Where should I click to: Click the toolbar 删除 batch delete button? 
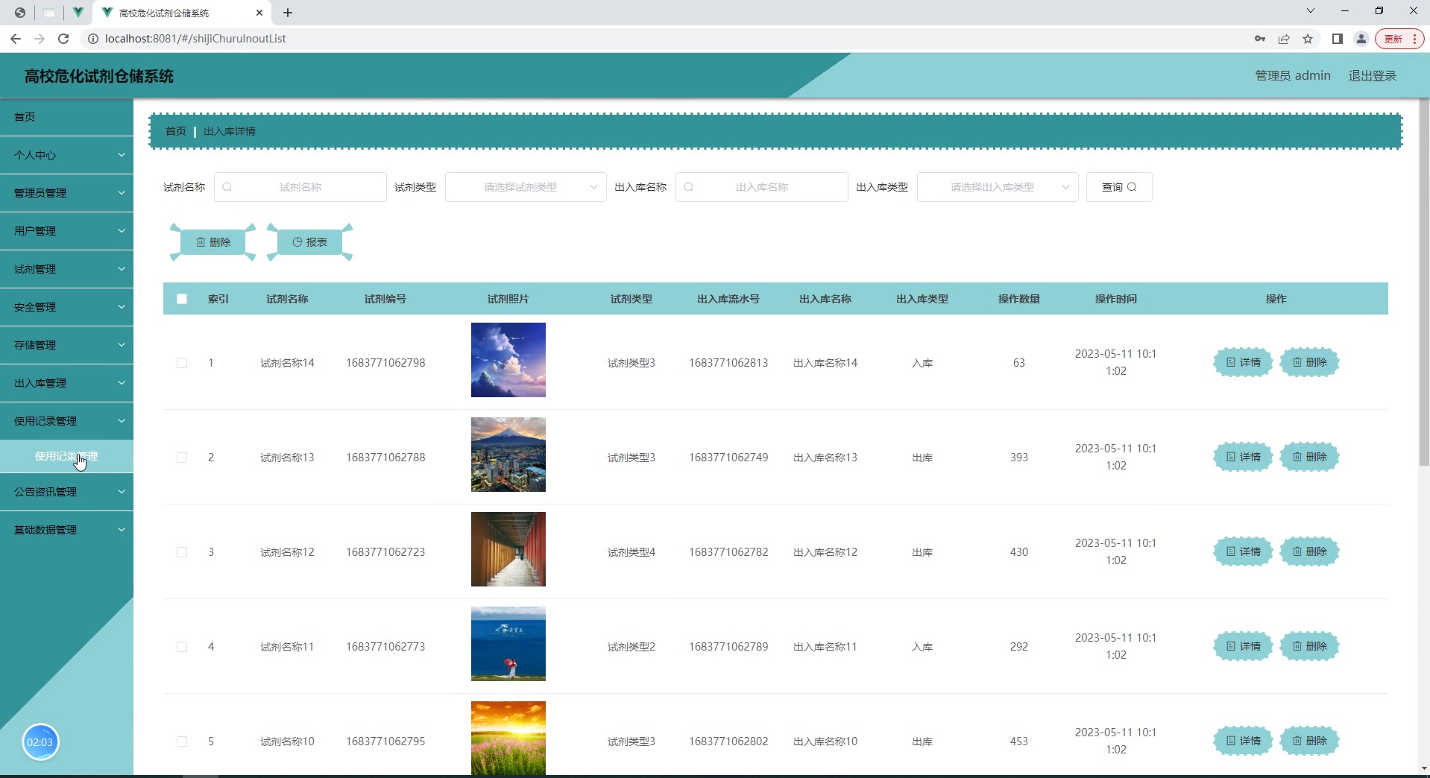tap(213, 242)
